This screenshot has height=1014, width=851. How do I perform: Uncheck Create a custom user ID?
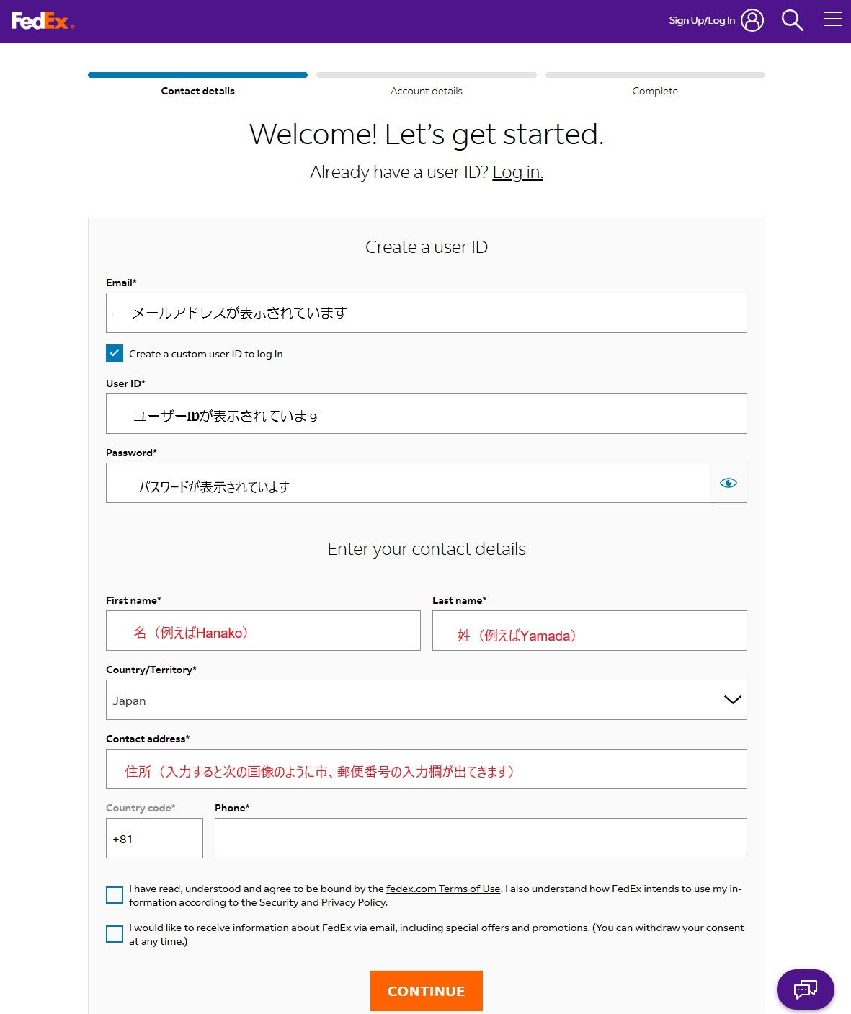pyautogui.click(x=115, y=353)
